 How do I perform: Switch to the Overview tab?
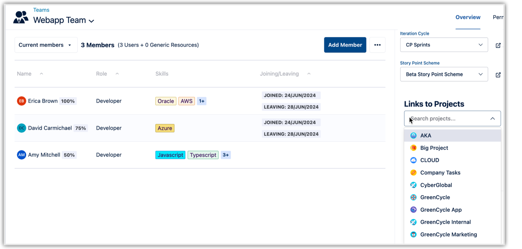pos(468,17)
